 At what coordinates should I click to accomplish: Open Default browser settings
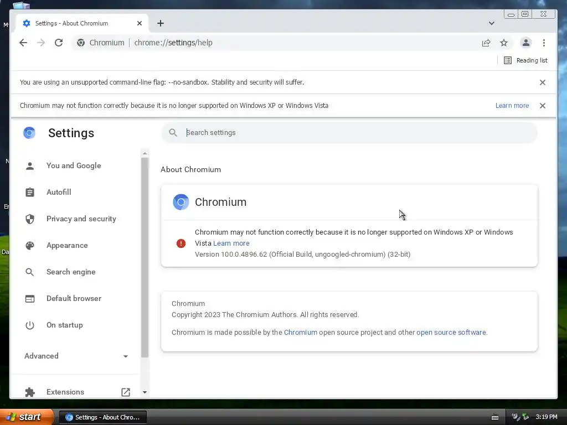tap(74, 298)
